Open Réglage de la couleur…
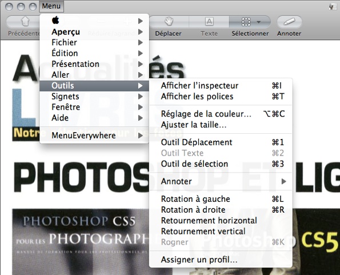 point(221,114)
